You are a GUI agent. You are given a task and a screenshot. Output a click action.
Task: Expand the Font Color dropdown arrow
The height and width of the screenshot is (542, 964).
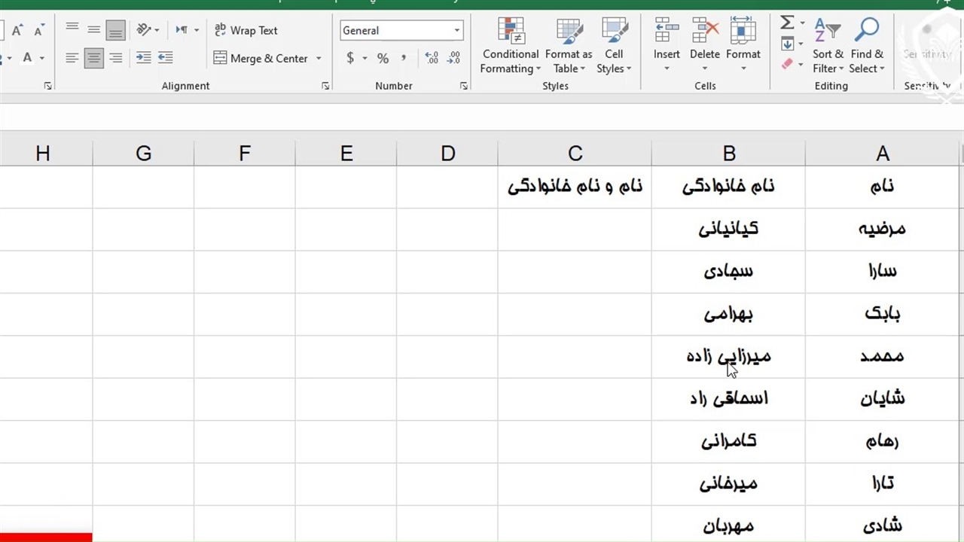coord(41,59)
